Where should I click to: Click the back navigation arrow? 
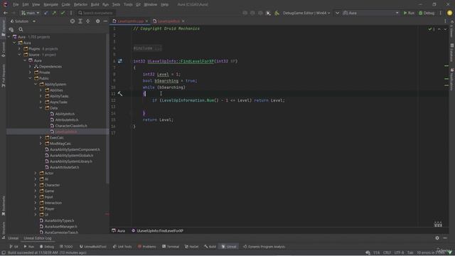(x=6, y=13)
